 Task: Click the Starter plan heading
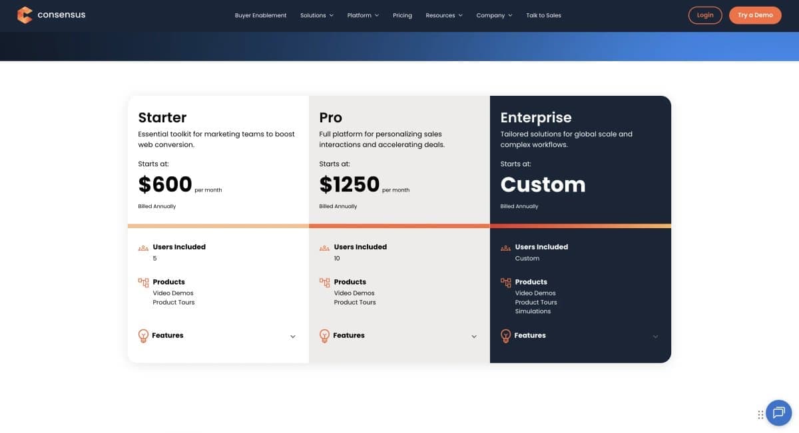coord(162,118)
